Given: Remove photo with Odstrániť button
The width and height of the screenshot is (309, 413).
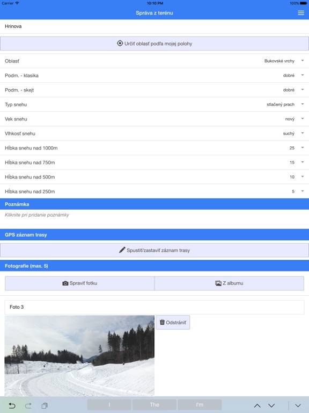Looking at the screenshot, I should (x=173, y=322).
